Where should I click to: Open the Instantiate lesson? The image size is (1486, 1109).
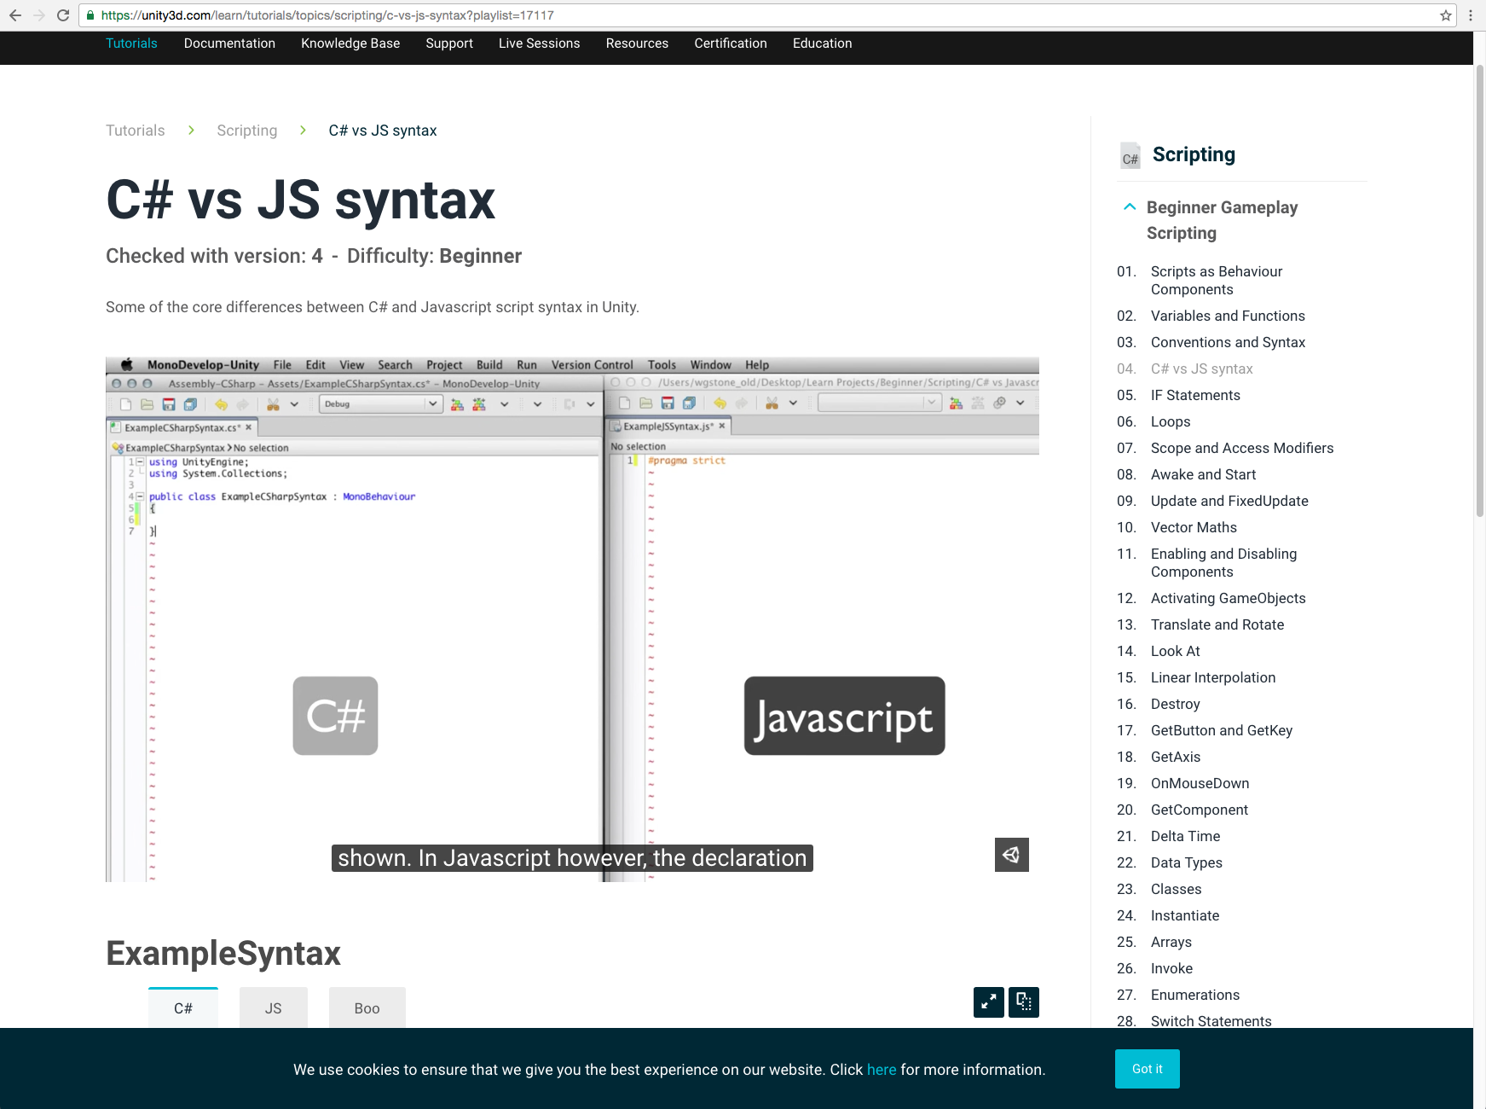(x=1185, y=915)
